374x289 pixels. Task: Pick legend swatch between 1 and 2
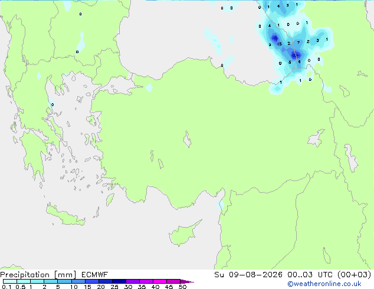37,281
